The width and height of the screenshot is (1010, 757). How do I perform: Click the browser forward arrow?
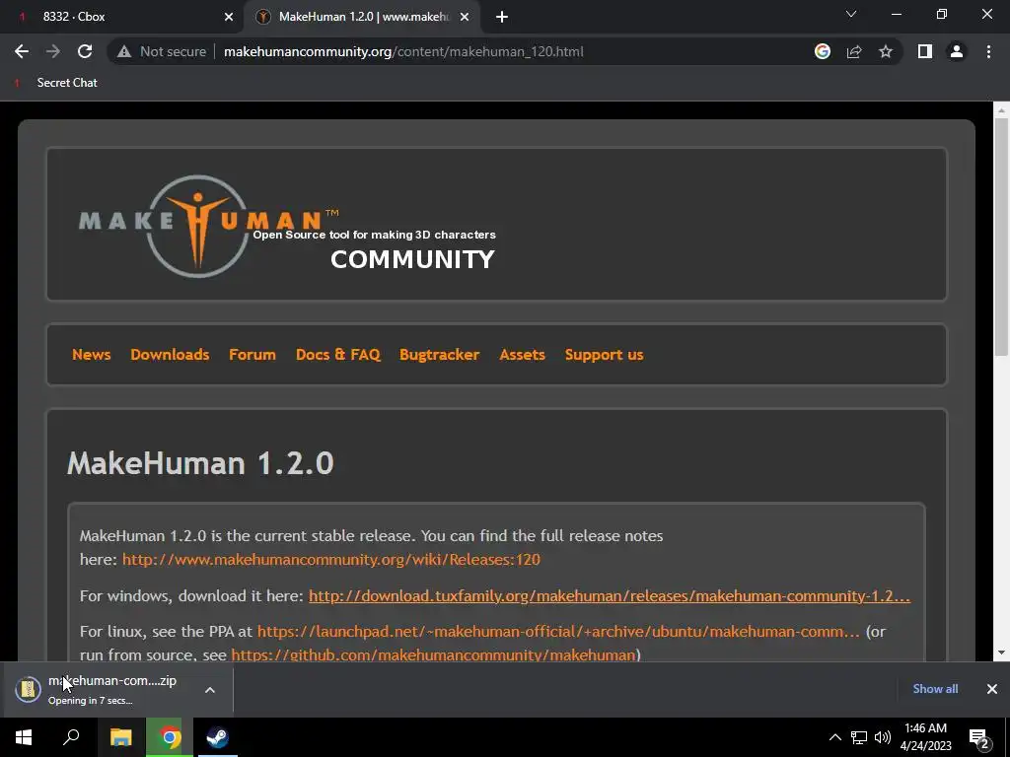click(x=53, y=51)
